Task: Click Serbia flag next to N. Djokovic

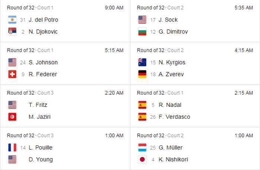Action: (12, 32)
